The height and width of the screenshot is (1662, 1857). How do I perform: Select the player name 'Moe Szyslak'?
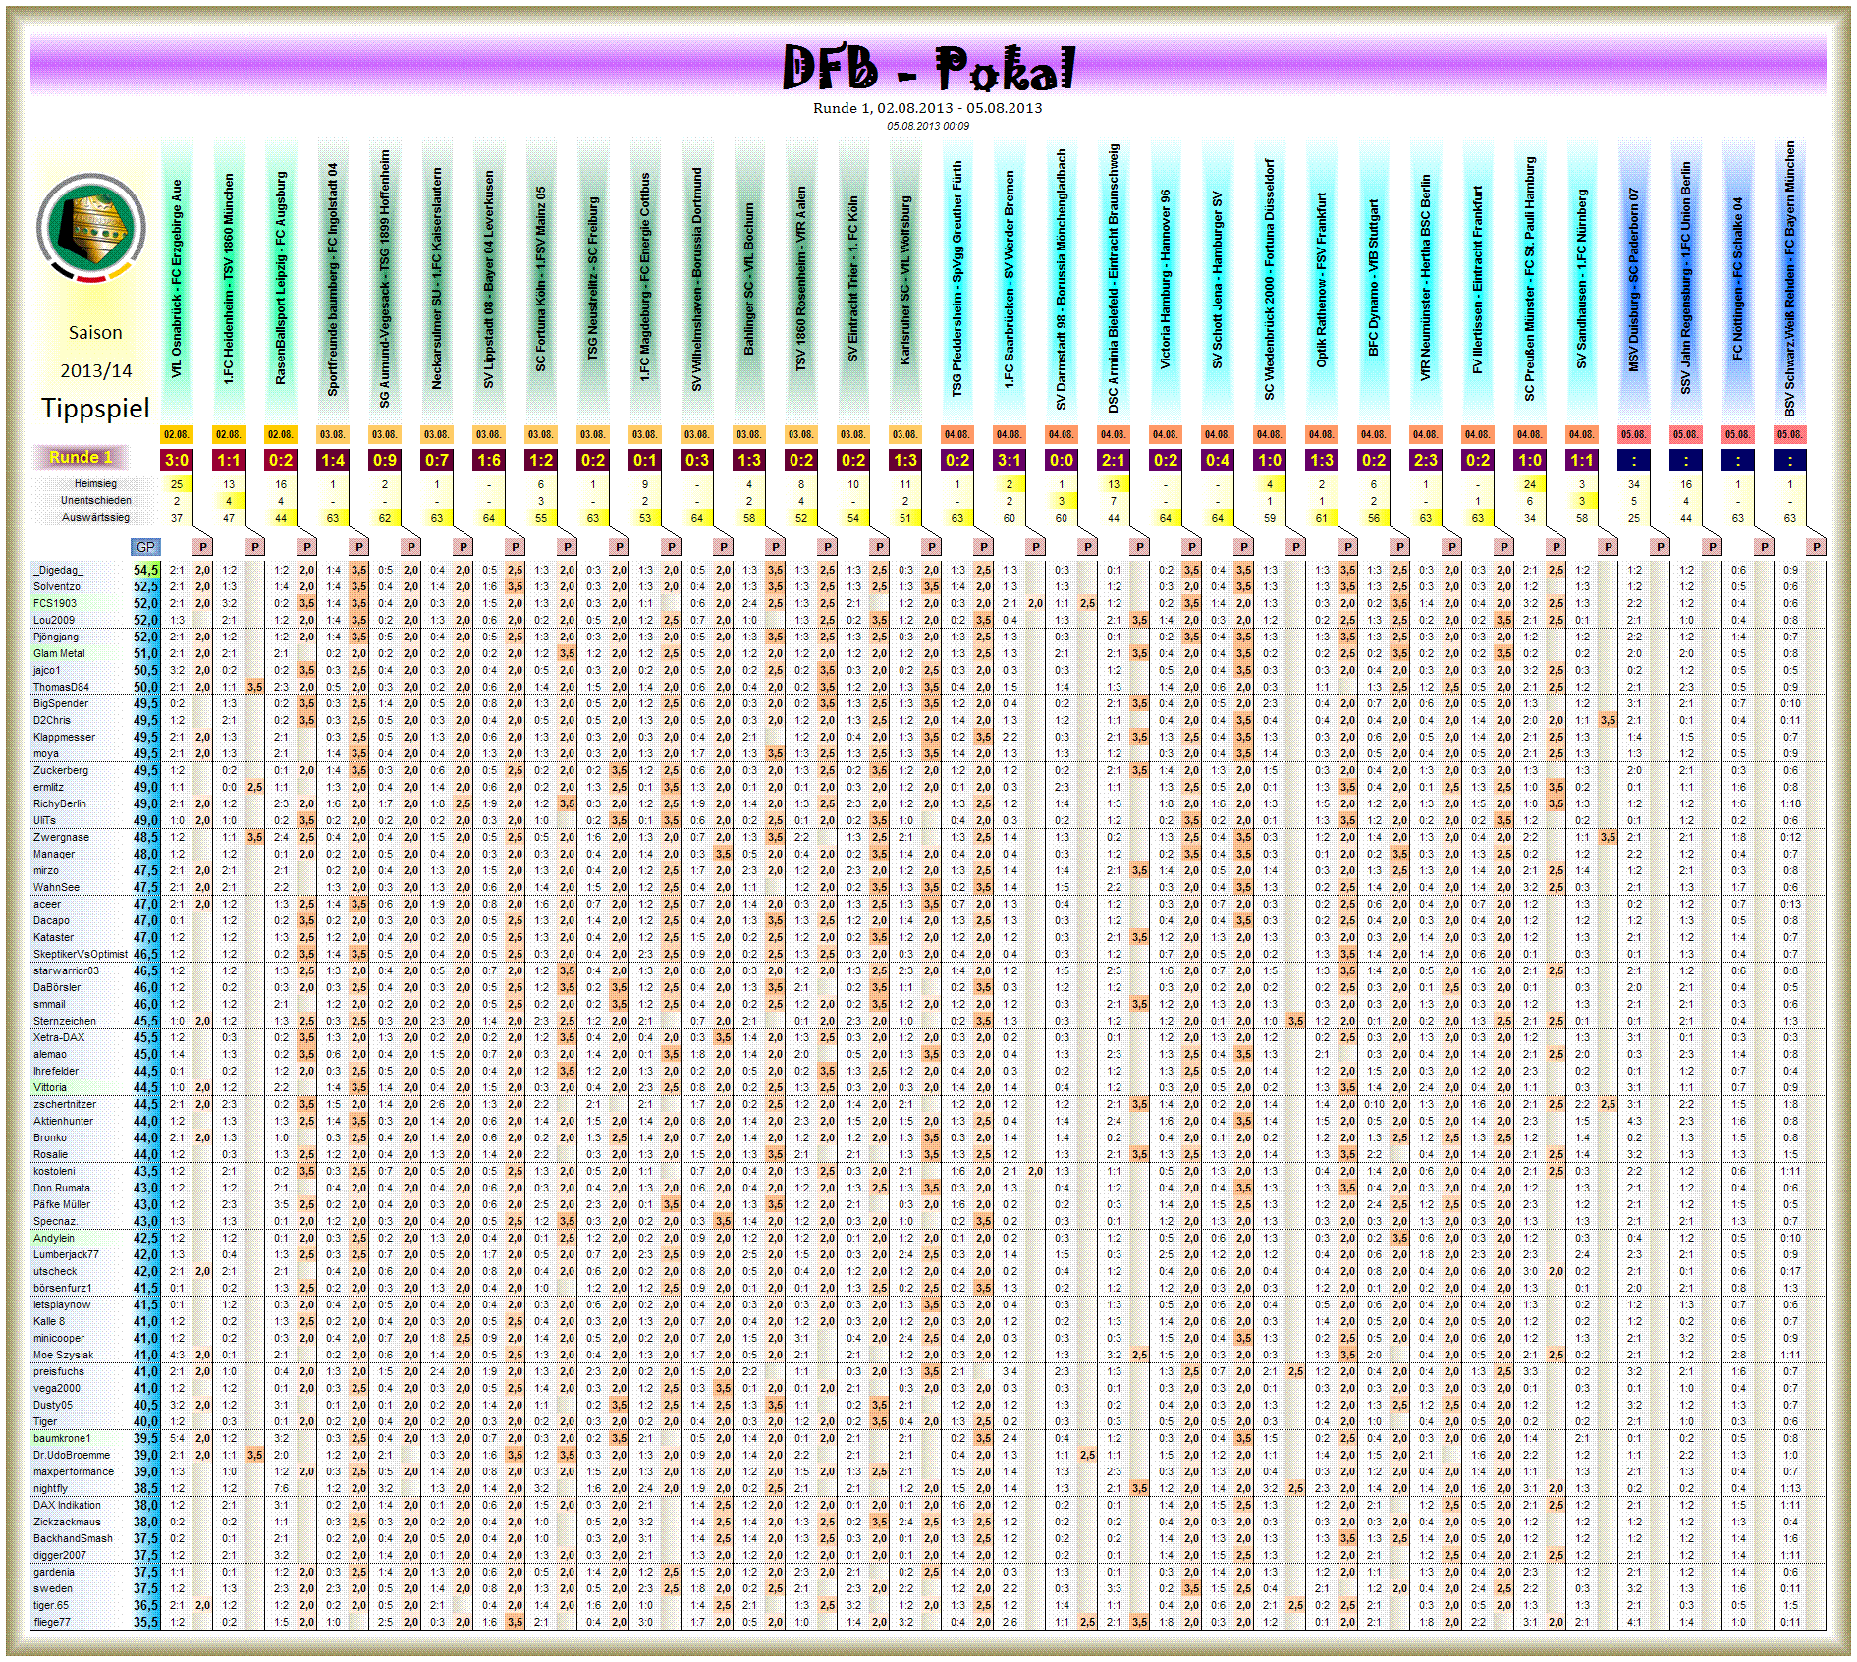(x=63, y=1355)
